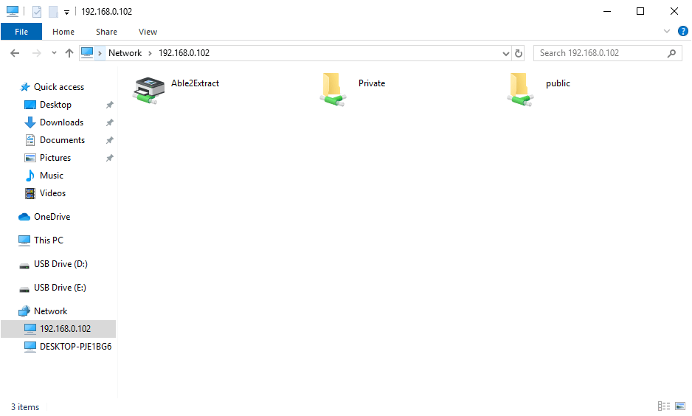Click the Desktop icon in sidebar
Screen dimensions: 692x416
point(30,105)
